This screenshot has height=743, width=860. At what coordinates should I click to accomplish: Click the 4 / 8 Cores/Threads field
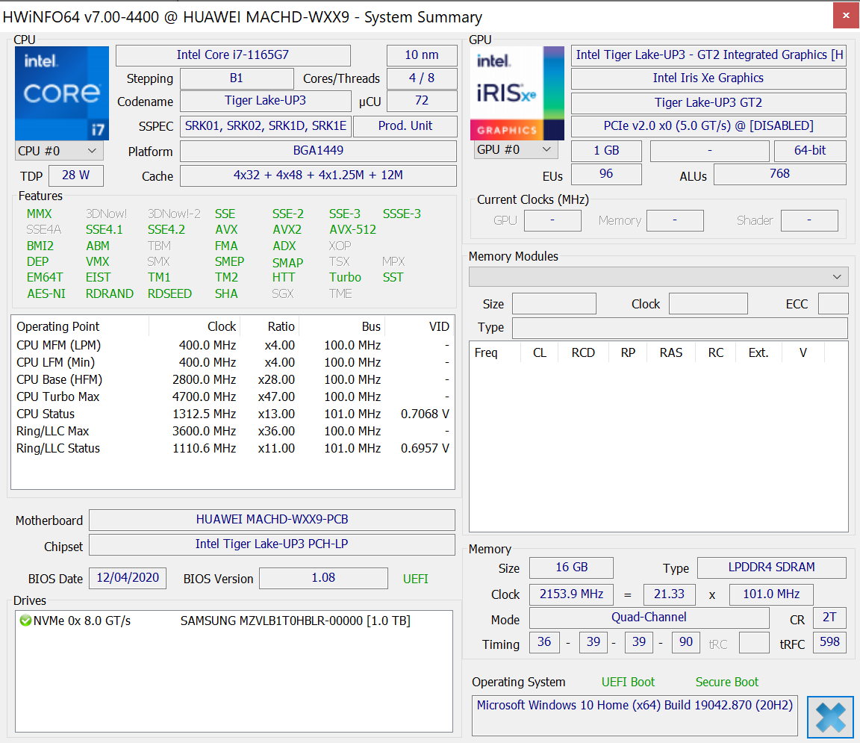422,78
